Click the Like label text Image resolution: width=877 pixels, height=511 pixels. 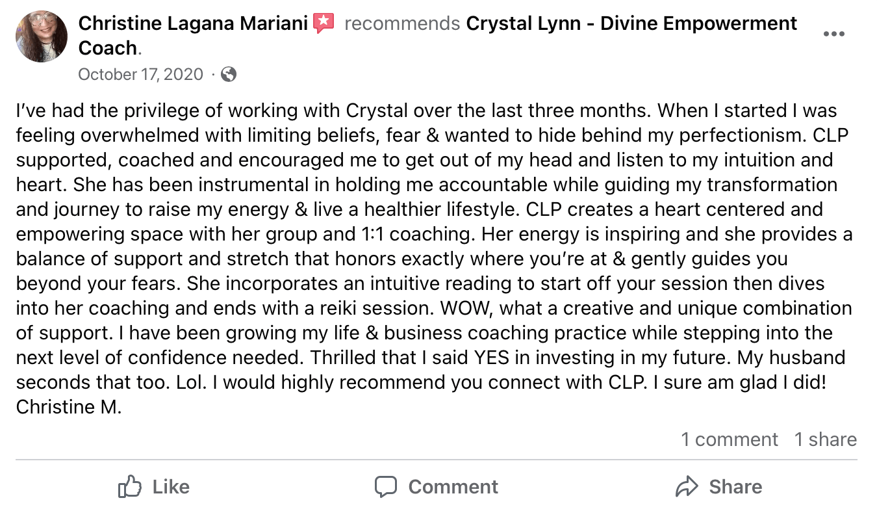(171, 486)
